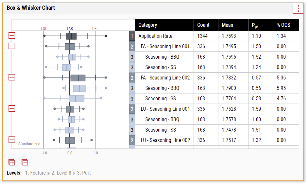The height and width of the screenshot is (185, 308).
Task: Click the Level 8 breadcrumb item
Action: click(61, 173)
